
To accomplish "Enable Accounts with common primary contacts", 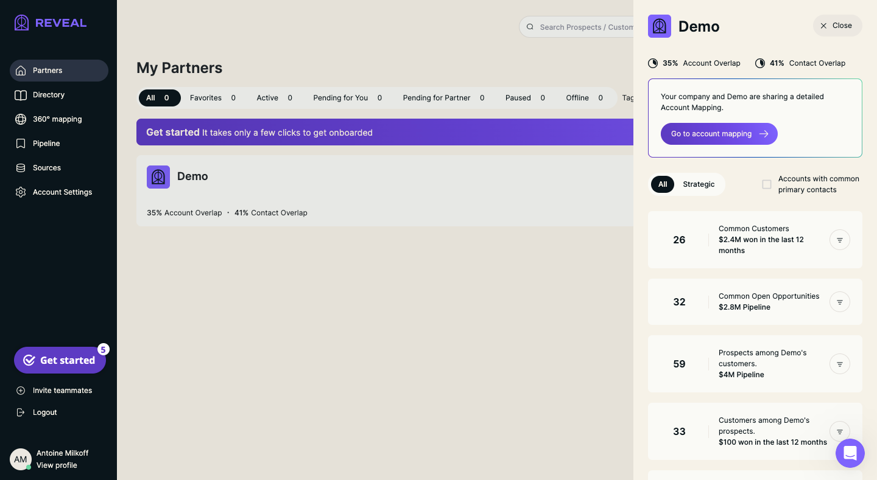I will coord(767,184).
